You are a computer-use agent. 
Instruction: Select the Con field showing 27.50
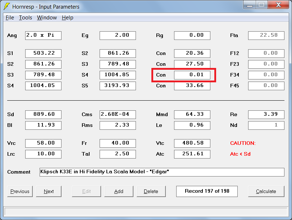click(192, 64)
